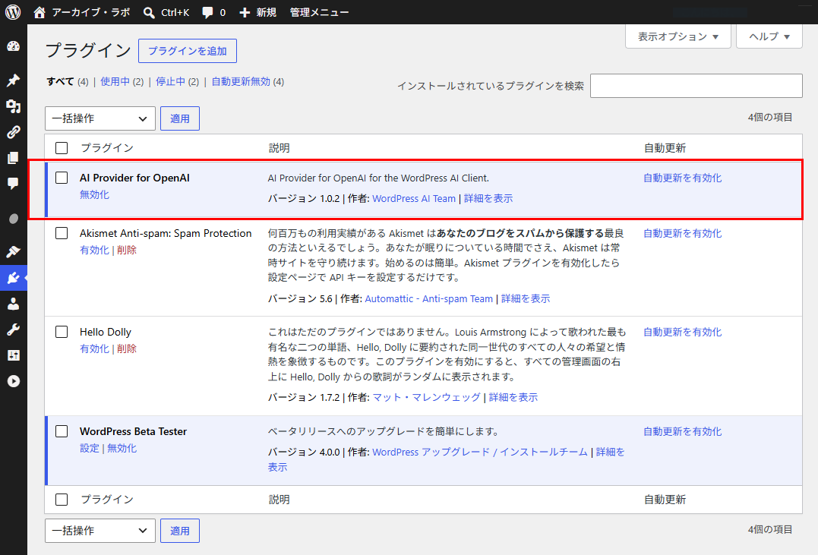Filter plugins by 停止中 (2)
This screenshot has height=555, width=818.
178,82
